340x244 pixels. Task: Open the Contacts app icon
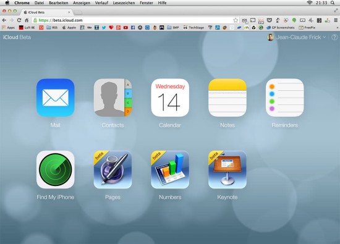click(113, 98)
